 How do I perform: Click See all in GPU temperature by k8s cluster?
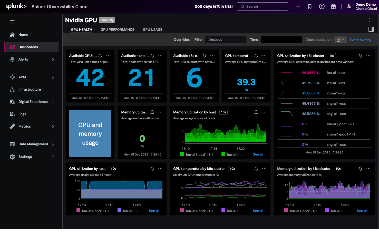coord(258,211)
